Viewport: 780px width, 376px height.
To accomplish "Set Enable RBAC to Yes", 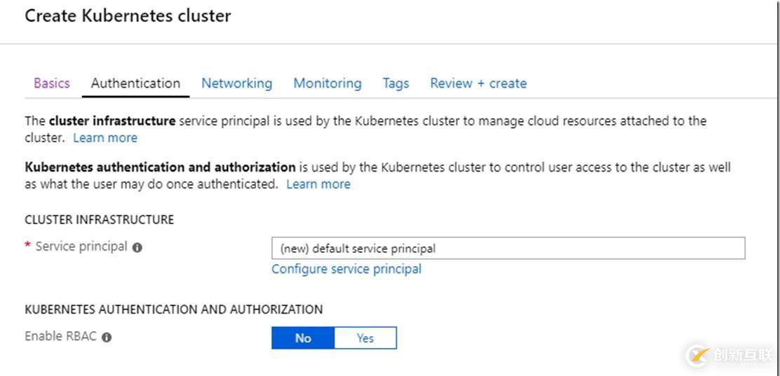I will pos(365,338).
